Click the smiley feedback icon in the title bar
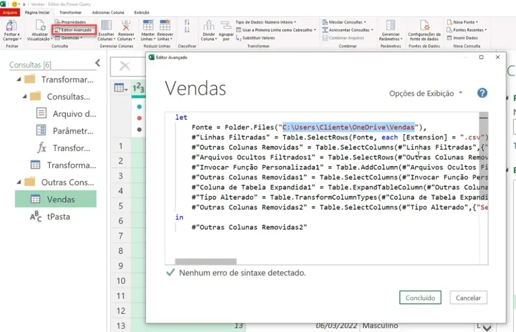Screen dimensions: 516x332 click(15, 4)
